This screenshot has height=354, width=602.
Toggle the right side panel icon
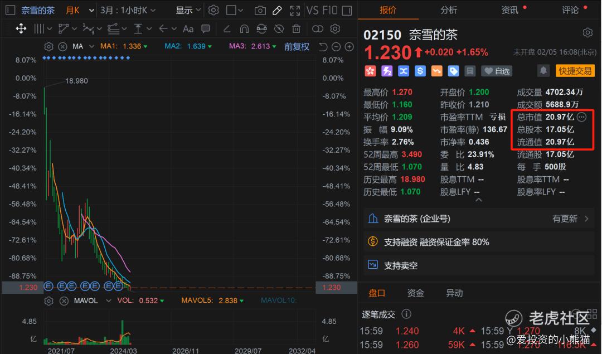(x=347, y=11)
